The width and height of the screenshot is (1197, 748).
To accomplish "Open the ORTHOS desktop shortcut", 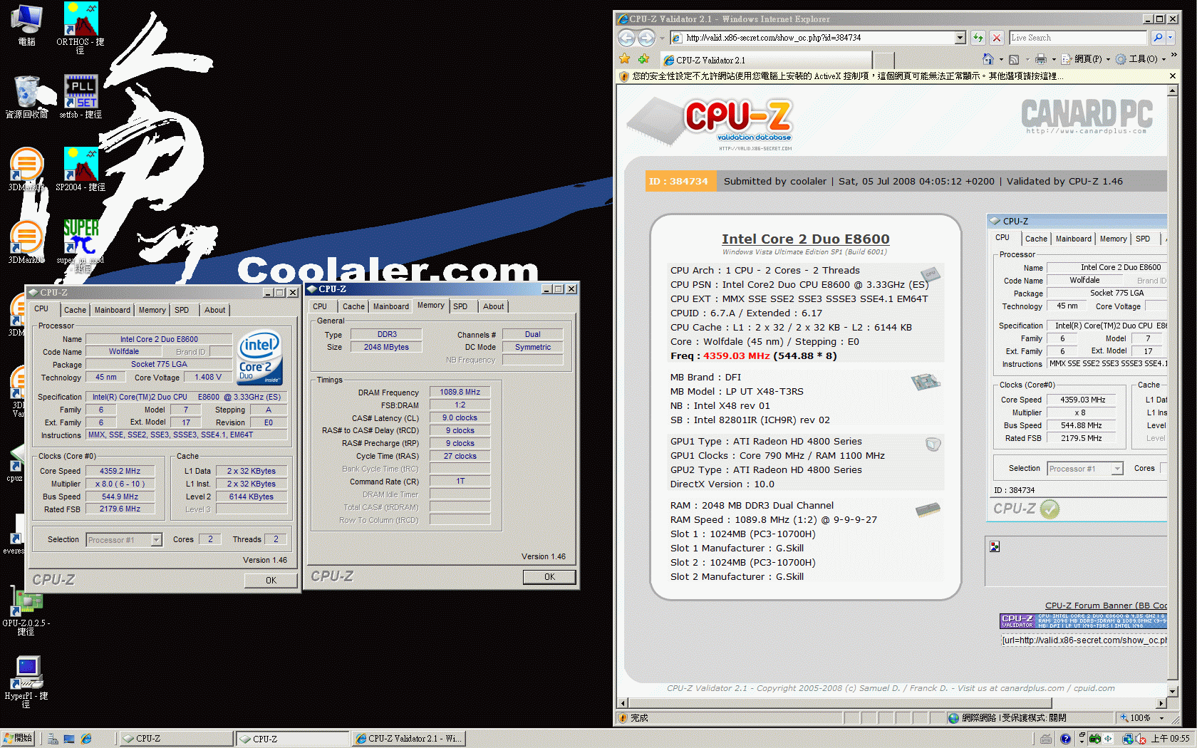I will [81, 27].
